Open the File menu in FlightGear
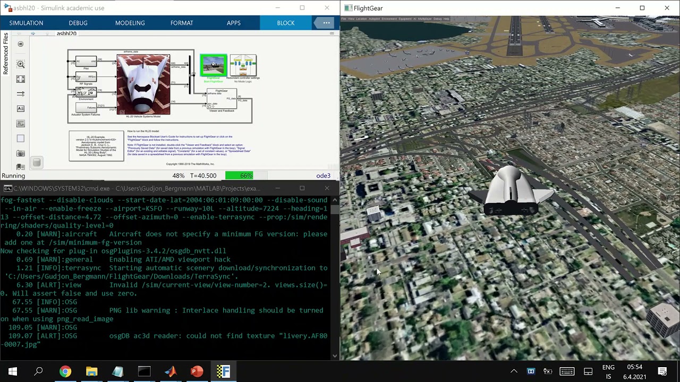This screenshot has height=382, width=680. 344,19
